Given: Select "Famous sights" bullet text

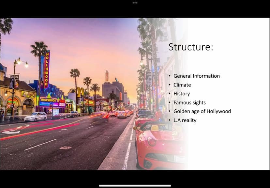Looking at the screenshot, I should coord(189,103).
